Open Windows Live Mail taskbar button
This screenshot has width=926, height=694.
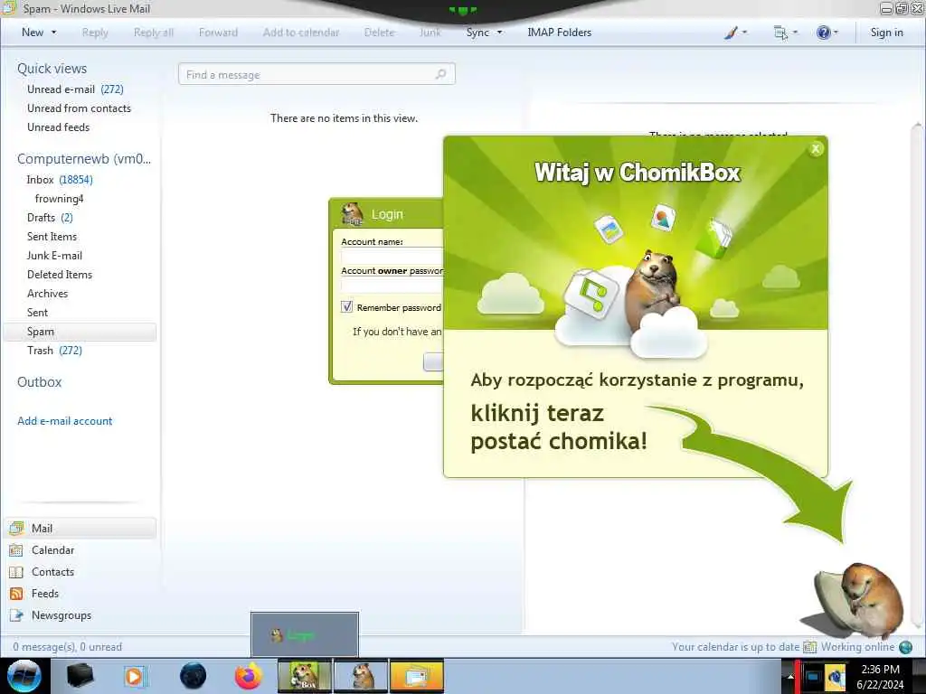416,676
